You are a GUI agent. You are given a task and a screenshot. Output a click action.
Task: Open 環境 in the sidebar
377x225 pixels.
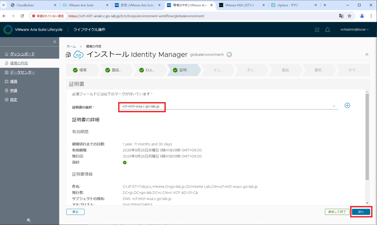point(14,81)
